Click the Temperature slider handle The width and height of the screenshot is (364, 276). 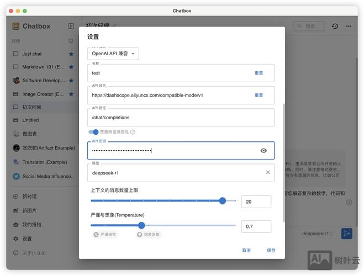coord(141,225)
